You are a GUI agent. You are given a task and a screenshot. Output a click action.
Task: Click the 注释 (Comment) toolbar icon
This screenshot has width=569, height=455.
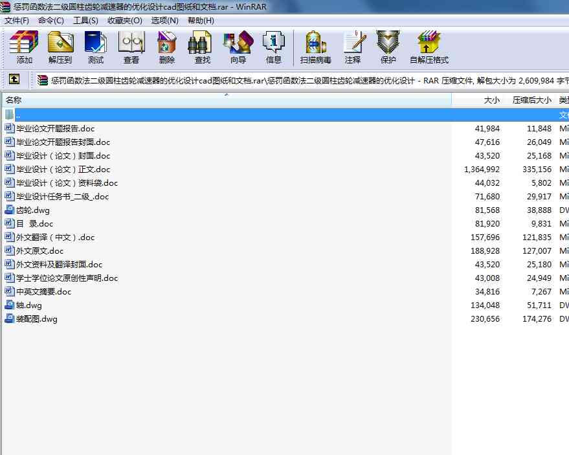(353, 47)
